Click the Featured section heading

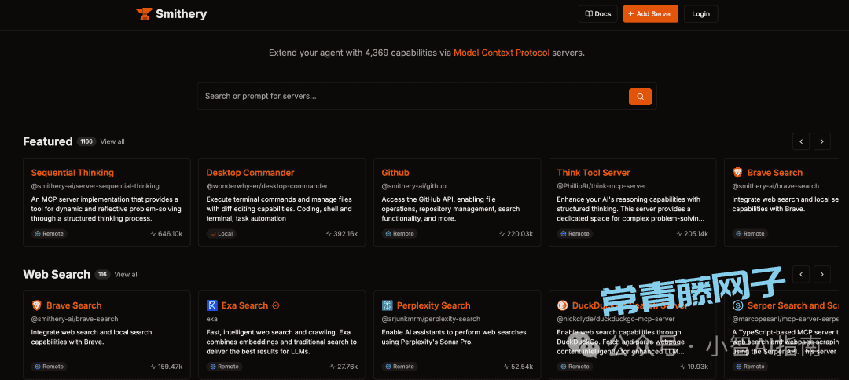tap(48, 141)
